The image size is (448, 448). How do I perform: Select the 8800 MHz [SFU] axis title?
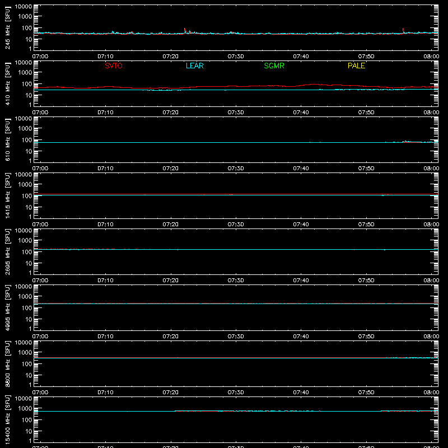(7, 363)
